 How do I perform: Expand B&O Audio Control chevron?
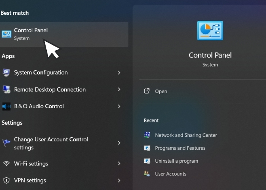coord(119,106)
